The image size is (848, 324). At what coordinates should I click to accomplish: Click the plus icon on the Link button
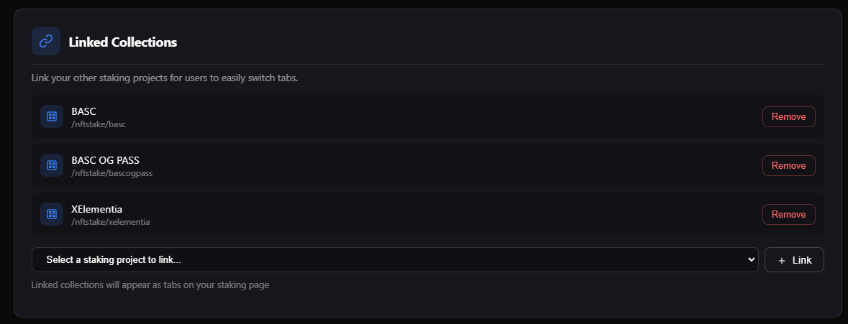[x=781, y=260]
